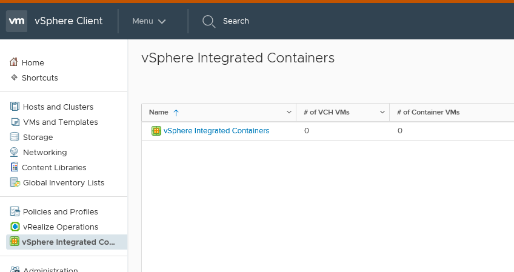This screenshot has height=272, width=514.
Task: Expand the # of VCH VMs column chevron
Action: pos(382,112)
